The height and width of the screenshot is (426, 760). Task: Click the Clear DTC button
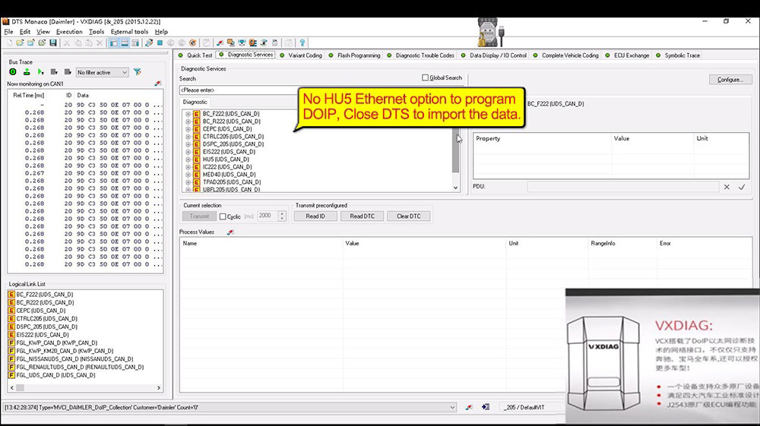pyautogui.click(x=409, y=216)
